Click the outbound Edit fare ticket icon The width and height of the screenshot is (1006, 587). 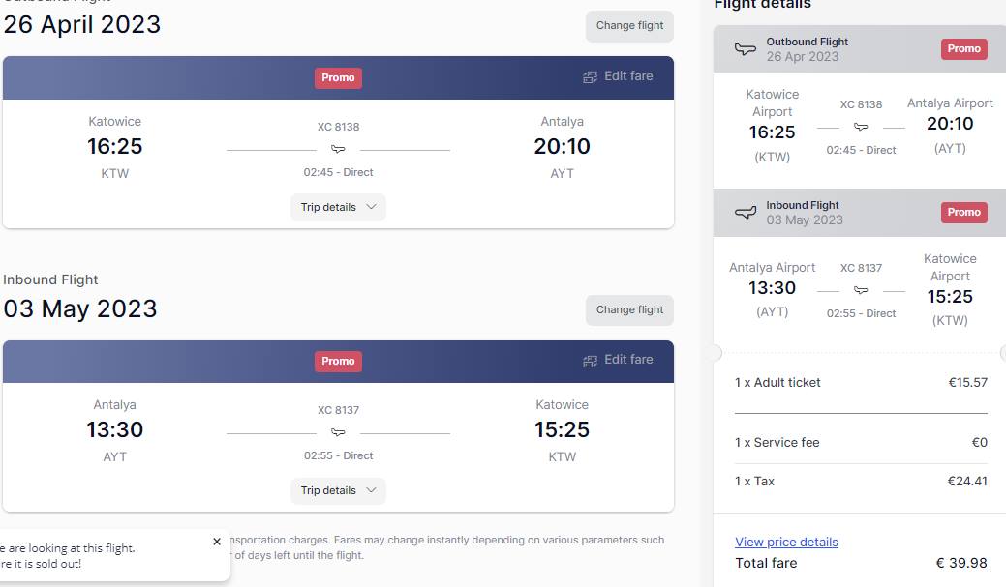point(590,77)
